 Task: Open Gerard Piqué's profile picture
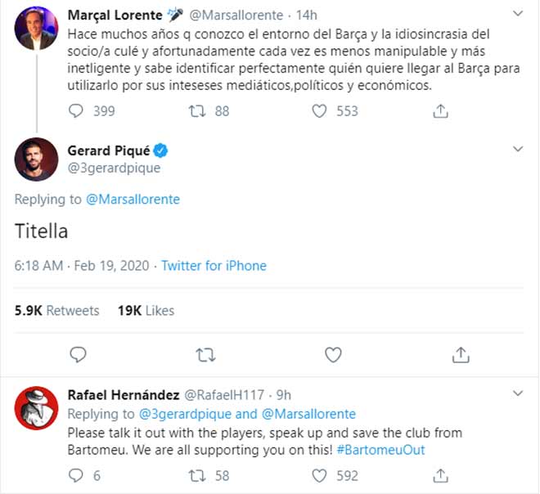(36, 159)
